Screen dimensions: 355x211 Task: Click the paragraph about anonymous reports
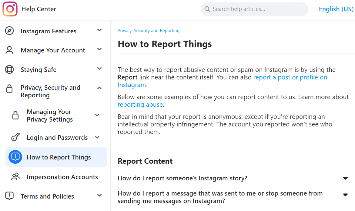(225, 124)
